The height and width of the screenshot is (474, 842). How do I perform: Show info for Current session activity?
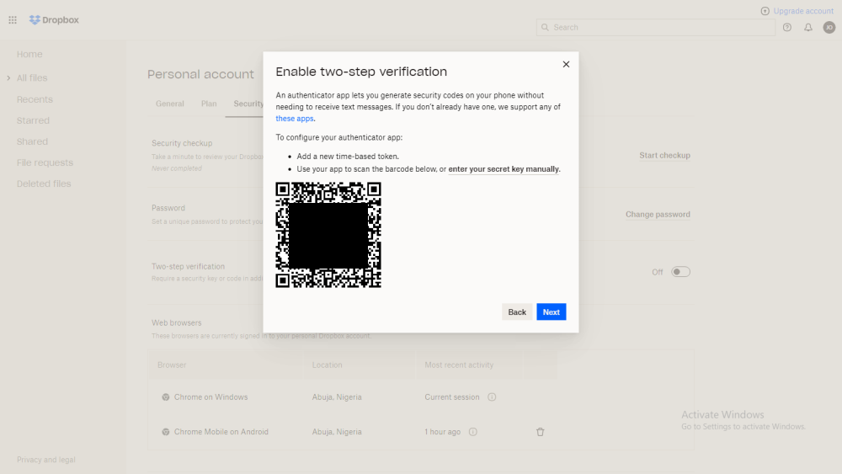pyautogui.click(x=492, y=397)
